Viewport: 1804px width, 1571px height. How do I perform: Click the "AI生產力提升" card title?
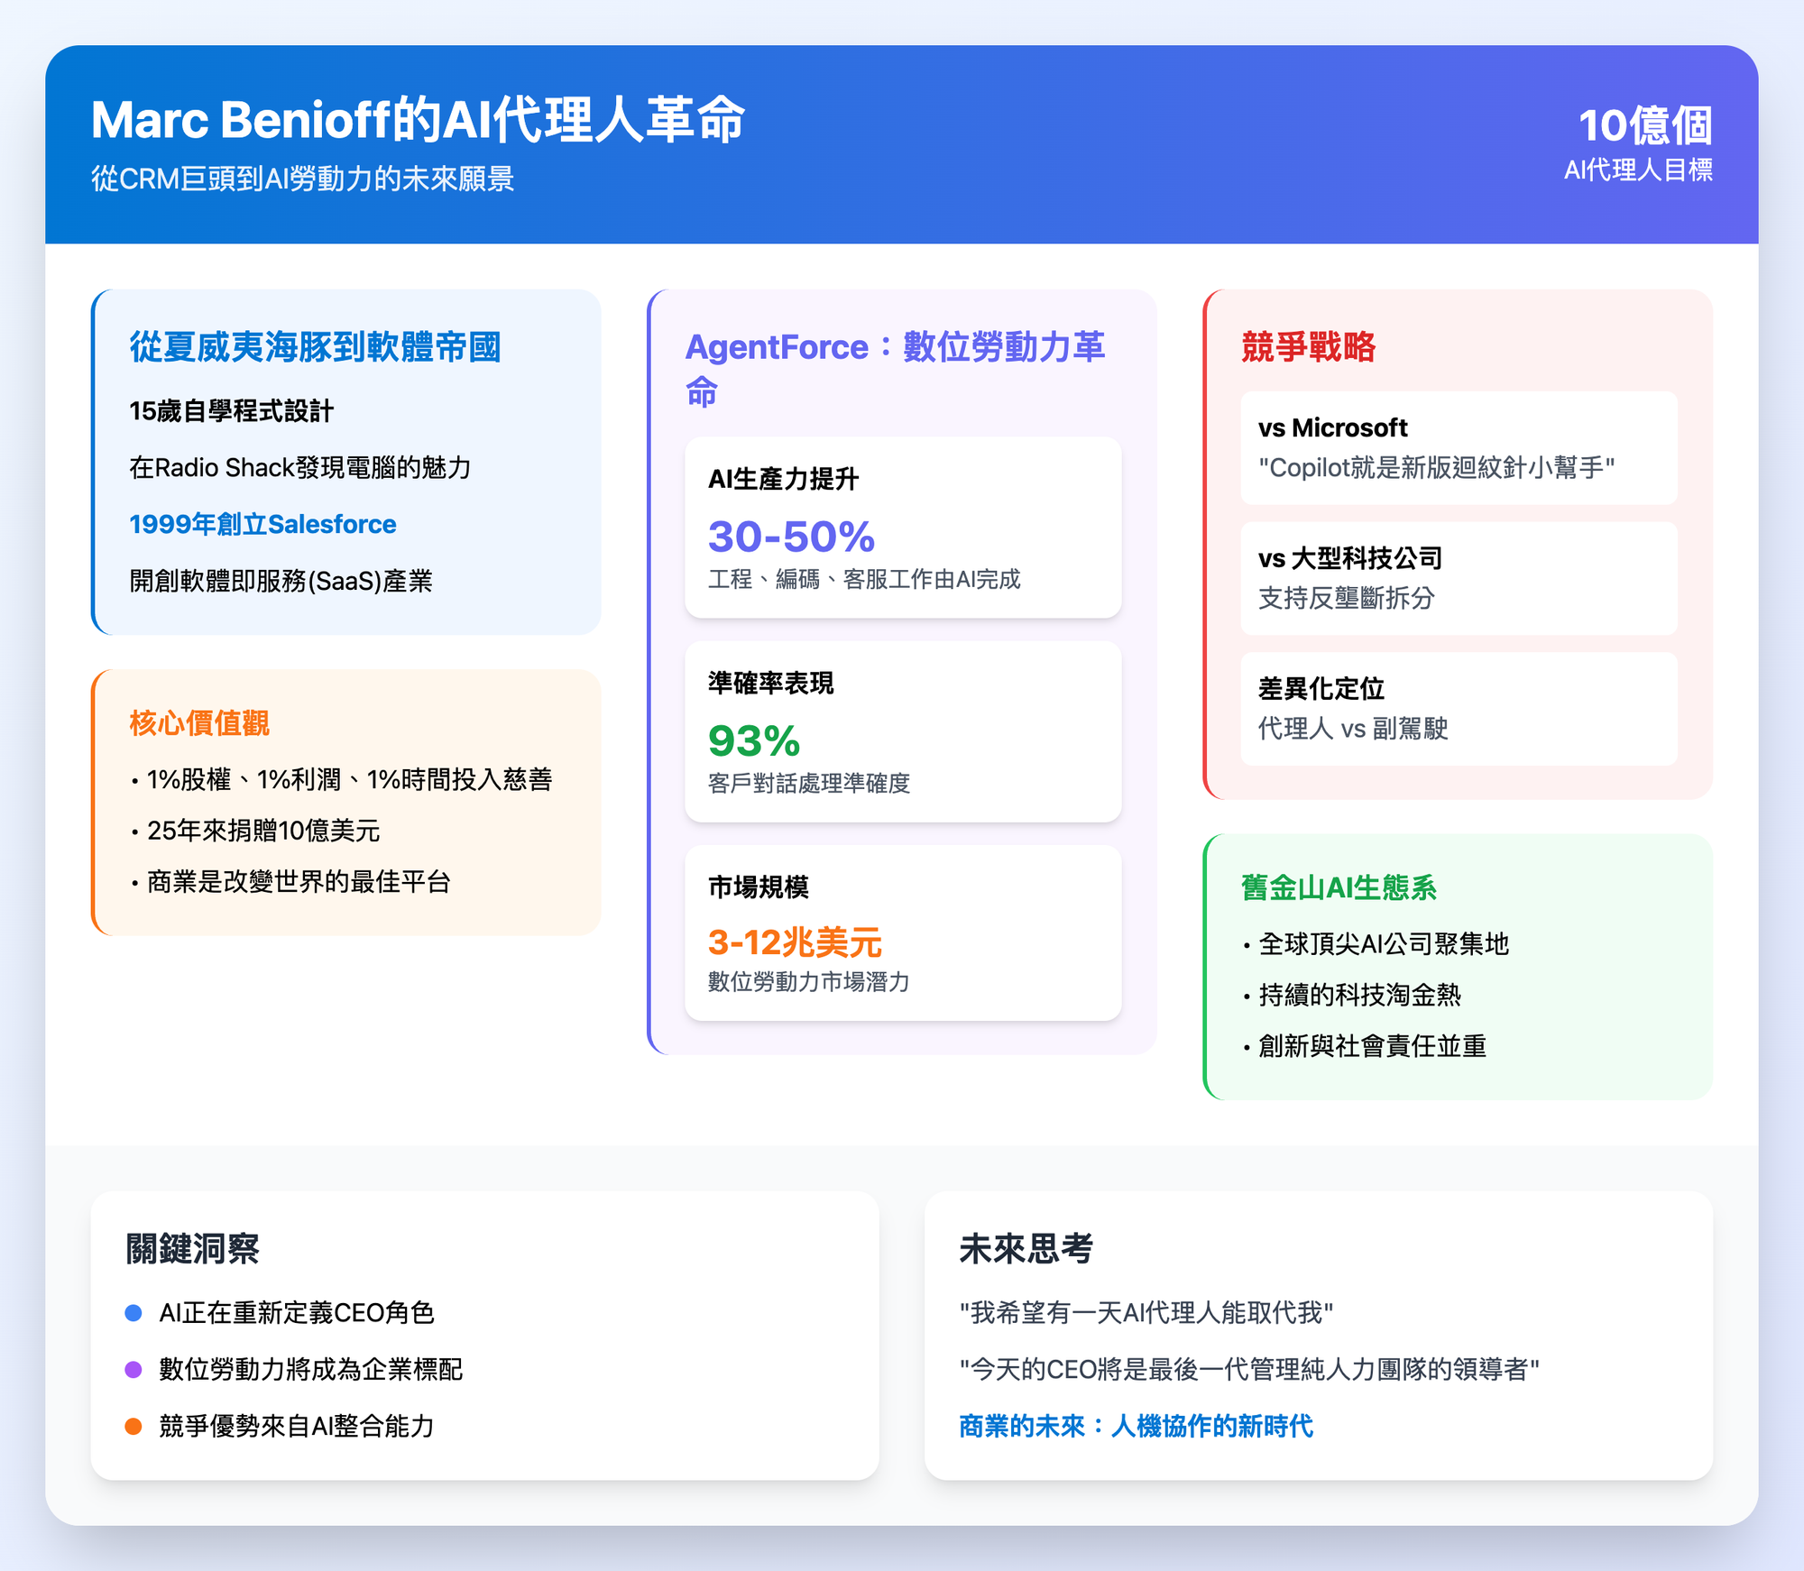pyautogui.click(x=783, y=479)
